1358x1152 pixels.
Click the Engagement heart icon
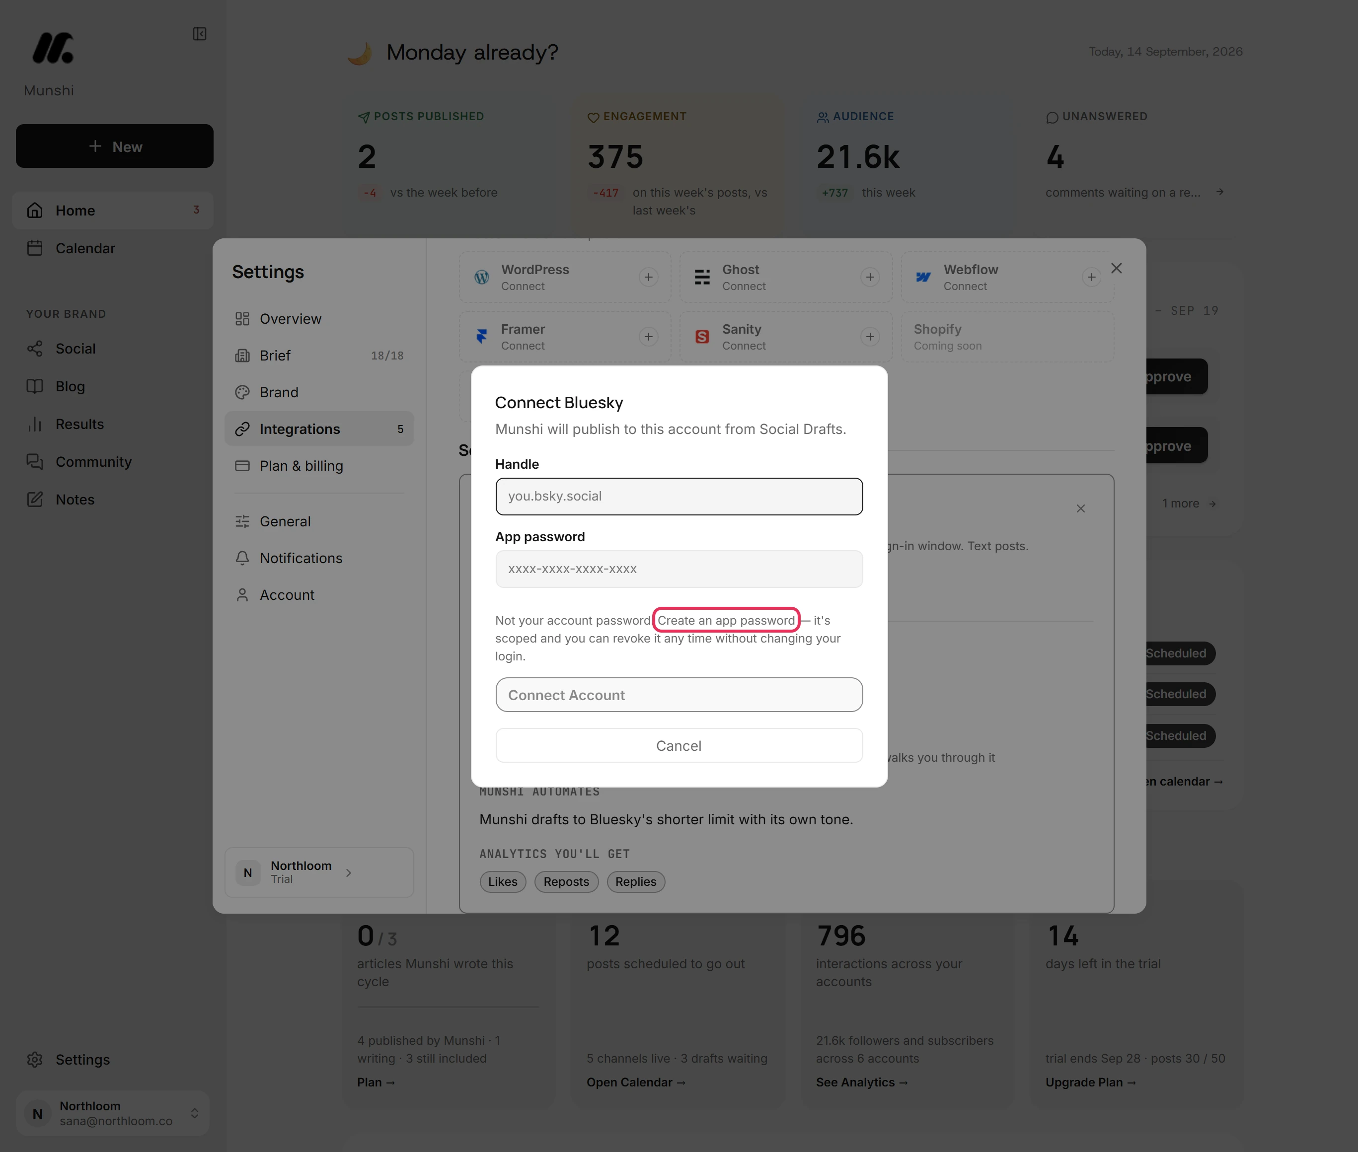pos(593,118)
